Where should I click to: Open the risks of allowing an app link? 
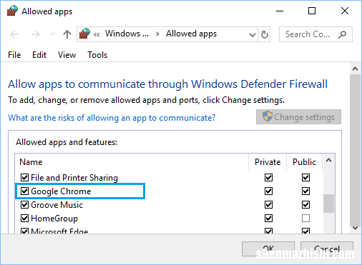112,118
